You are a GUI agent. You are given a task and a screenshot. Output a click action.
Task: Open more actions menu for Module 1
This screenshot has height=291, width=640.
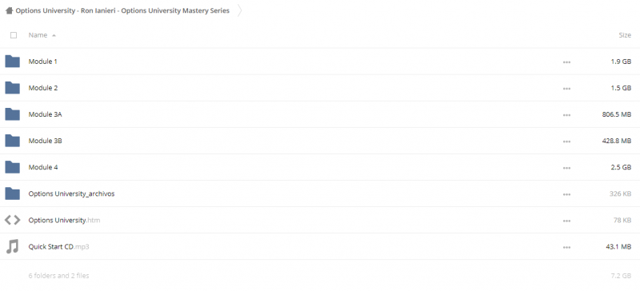click(x=566, y=62)
